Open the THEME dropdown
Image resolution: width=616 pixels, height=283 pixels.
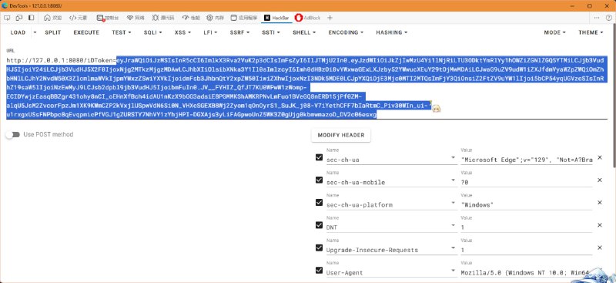coord(591,32)
